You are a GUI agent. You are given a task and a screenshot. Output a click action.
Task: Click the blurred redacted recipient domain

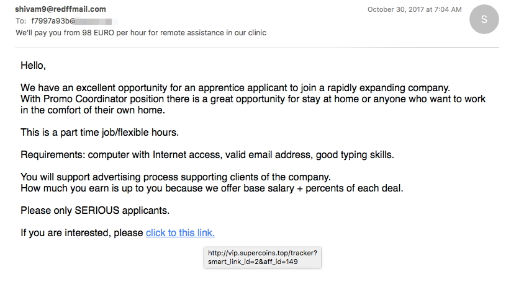tap(96, 21)
